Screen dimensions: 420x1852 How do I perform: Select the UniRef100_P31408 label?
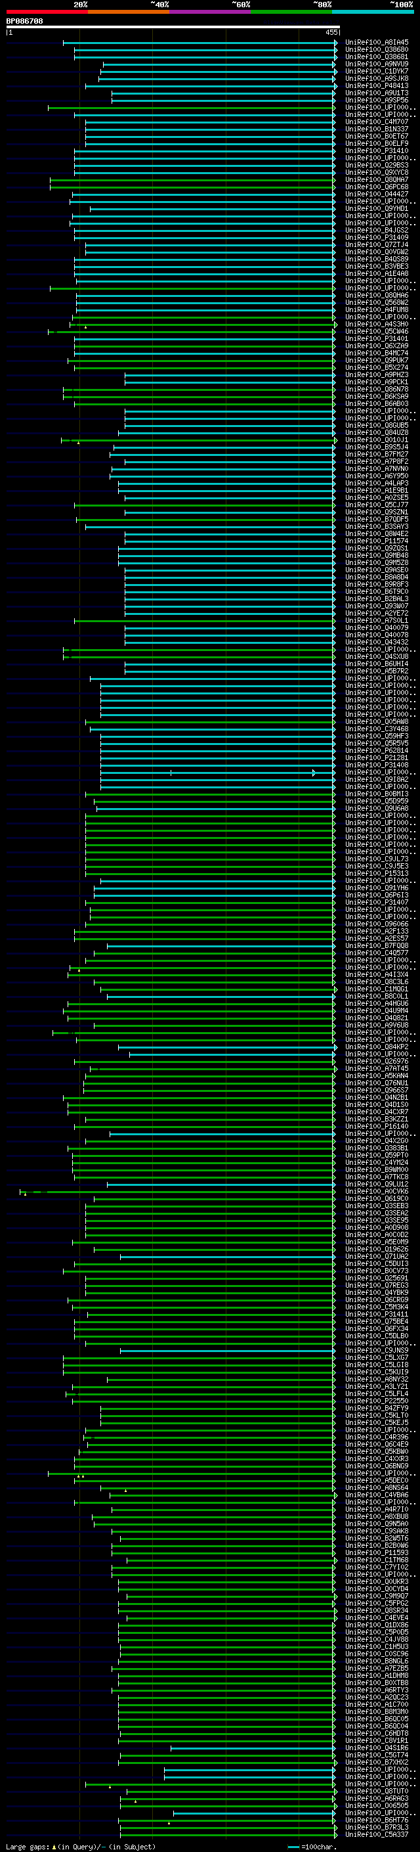point(376,765)
